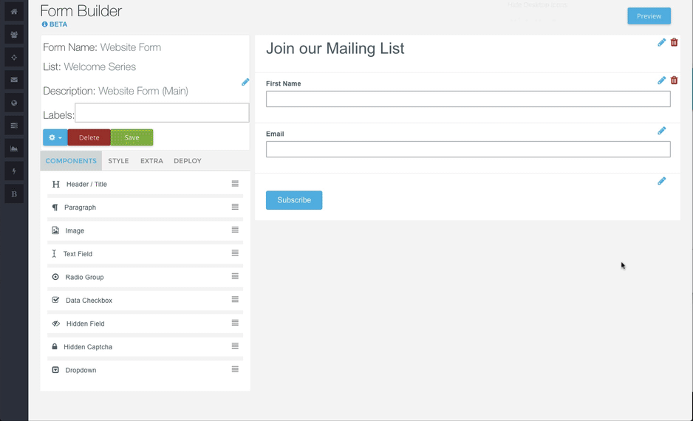Switch to the Extra tab
The image size is (693, 421).
tap(151, 161)
